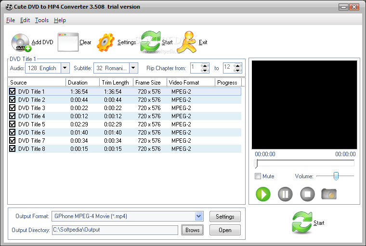Click the Clear list window icon

coord(68,42)
